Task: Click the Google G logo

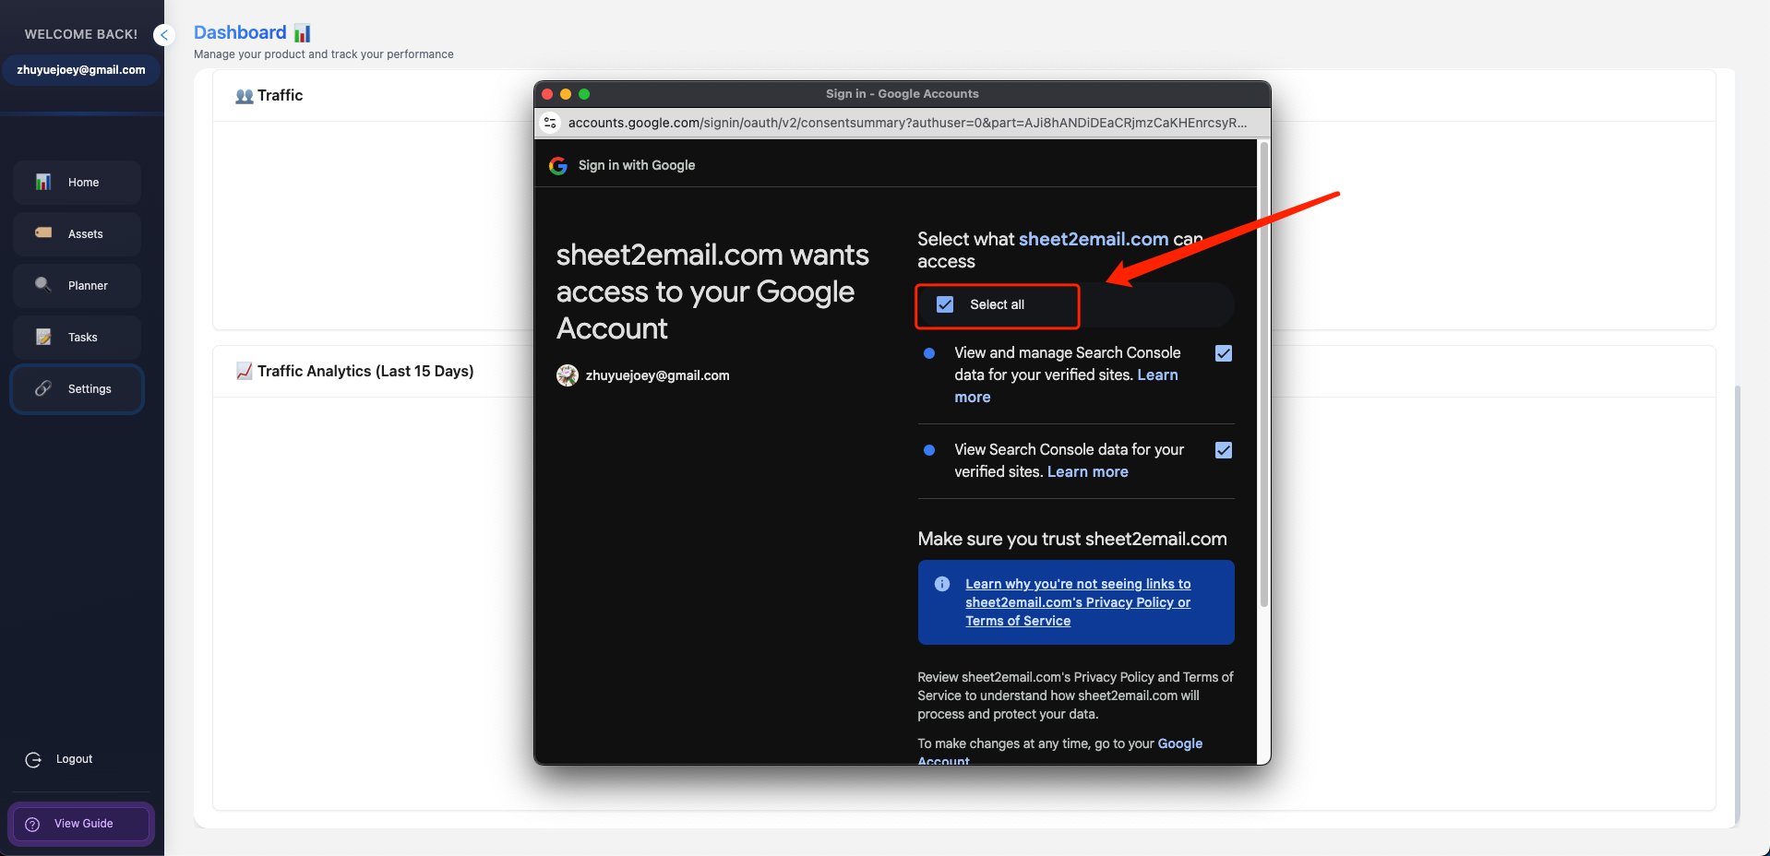Action: [558, 166]
